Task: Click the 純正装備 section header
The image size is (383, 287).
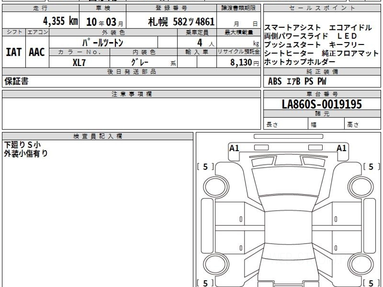Action: [x=322, y=72]
